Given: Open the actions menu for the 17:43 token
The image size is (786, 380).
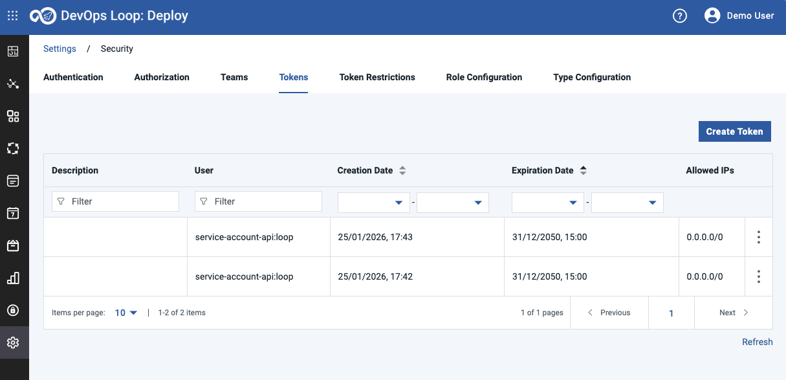Looking at the screenshot, I should (x=758, y=237).
